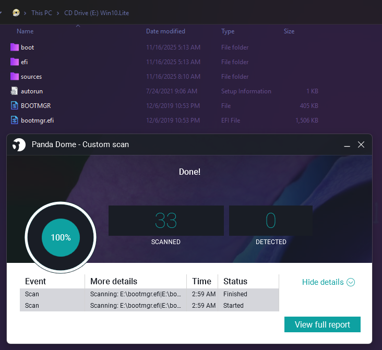Screen dimensions: 382x350
Task: Click the efi folder icon
Action: pyautogui.click(x=15, y=62)
